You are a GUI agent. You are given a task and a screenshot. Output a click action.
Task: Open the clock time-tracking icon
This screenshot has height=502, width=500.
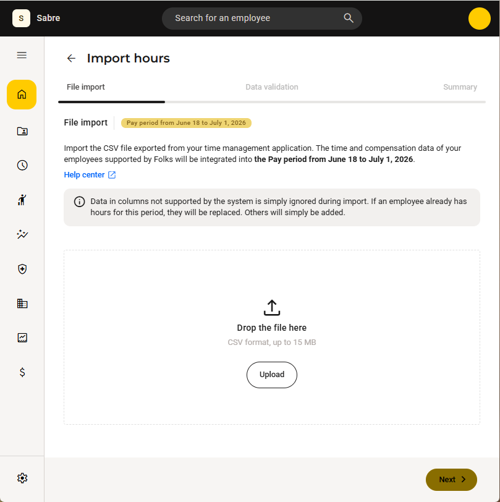[x=22, y=165]
